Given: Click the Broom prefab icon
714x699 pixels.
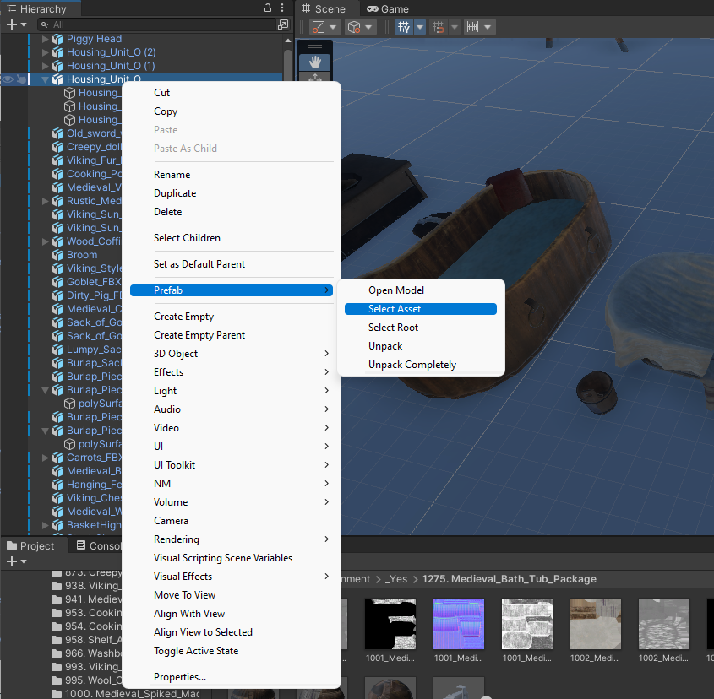Looking at the screenshot, I should coord(57,255).
